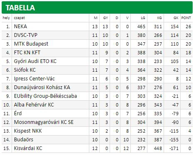Open EUbility Group-Békéscsaba entry
Image resolution: width=196 pixels, height=155 pixels.
(x=45, y=96)
